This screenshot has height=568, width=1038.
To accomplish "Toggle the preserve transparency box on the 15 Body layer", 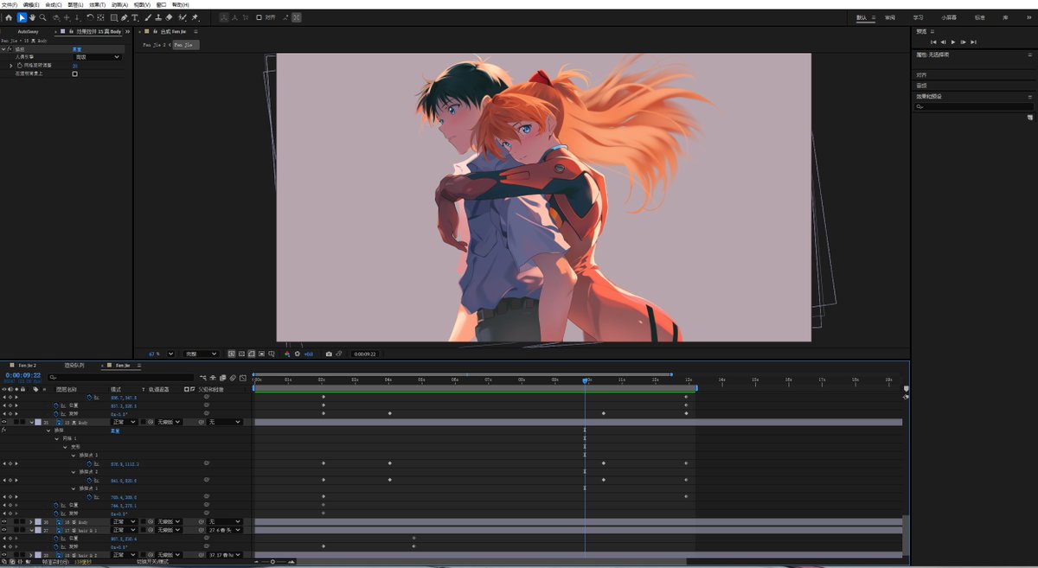I will click(x=143, y=422).
